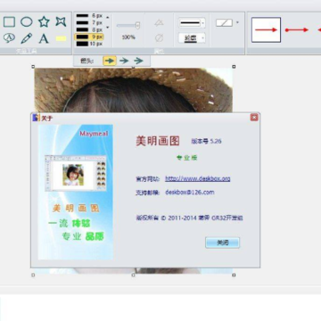
Task: Click the line width list up arrow
Action: pos(108,17)
